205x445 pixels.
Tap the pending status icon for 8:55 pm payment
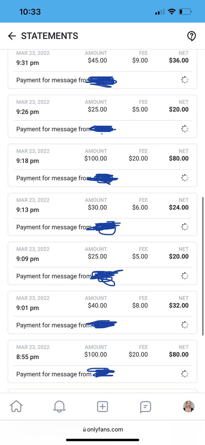[185, 374]
